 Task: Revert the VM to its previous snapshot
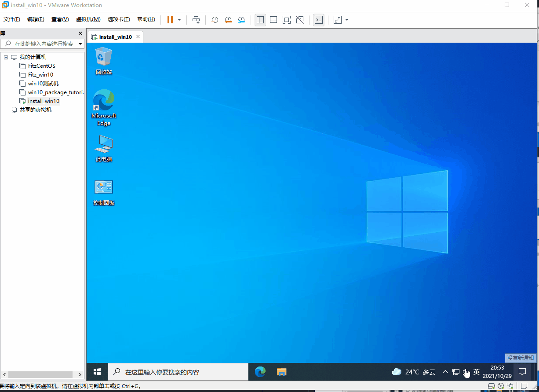(228, 20)
